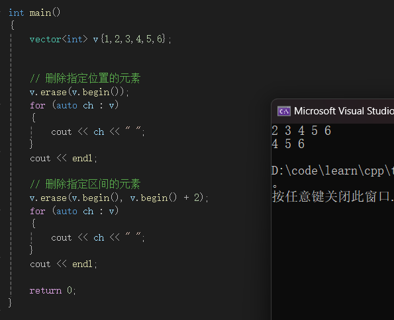Viewport: 394px width, 320px height.
Task: Click the console output line '4 5 6'
Action: pos(288,144)
